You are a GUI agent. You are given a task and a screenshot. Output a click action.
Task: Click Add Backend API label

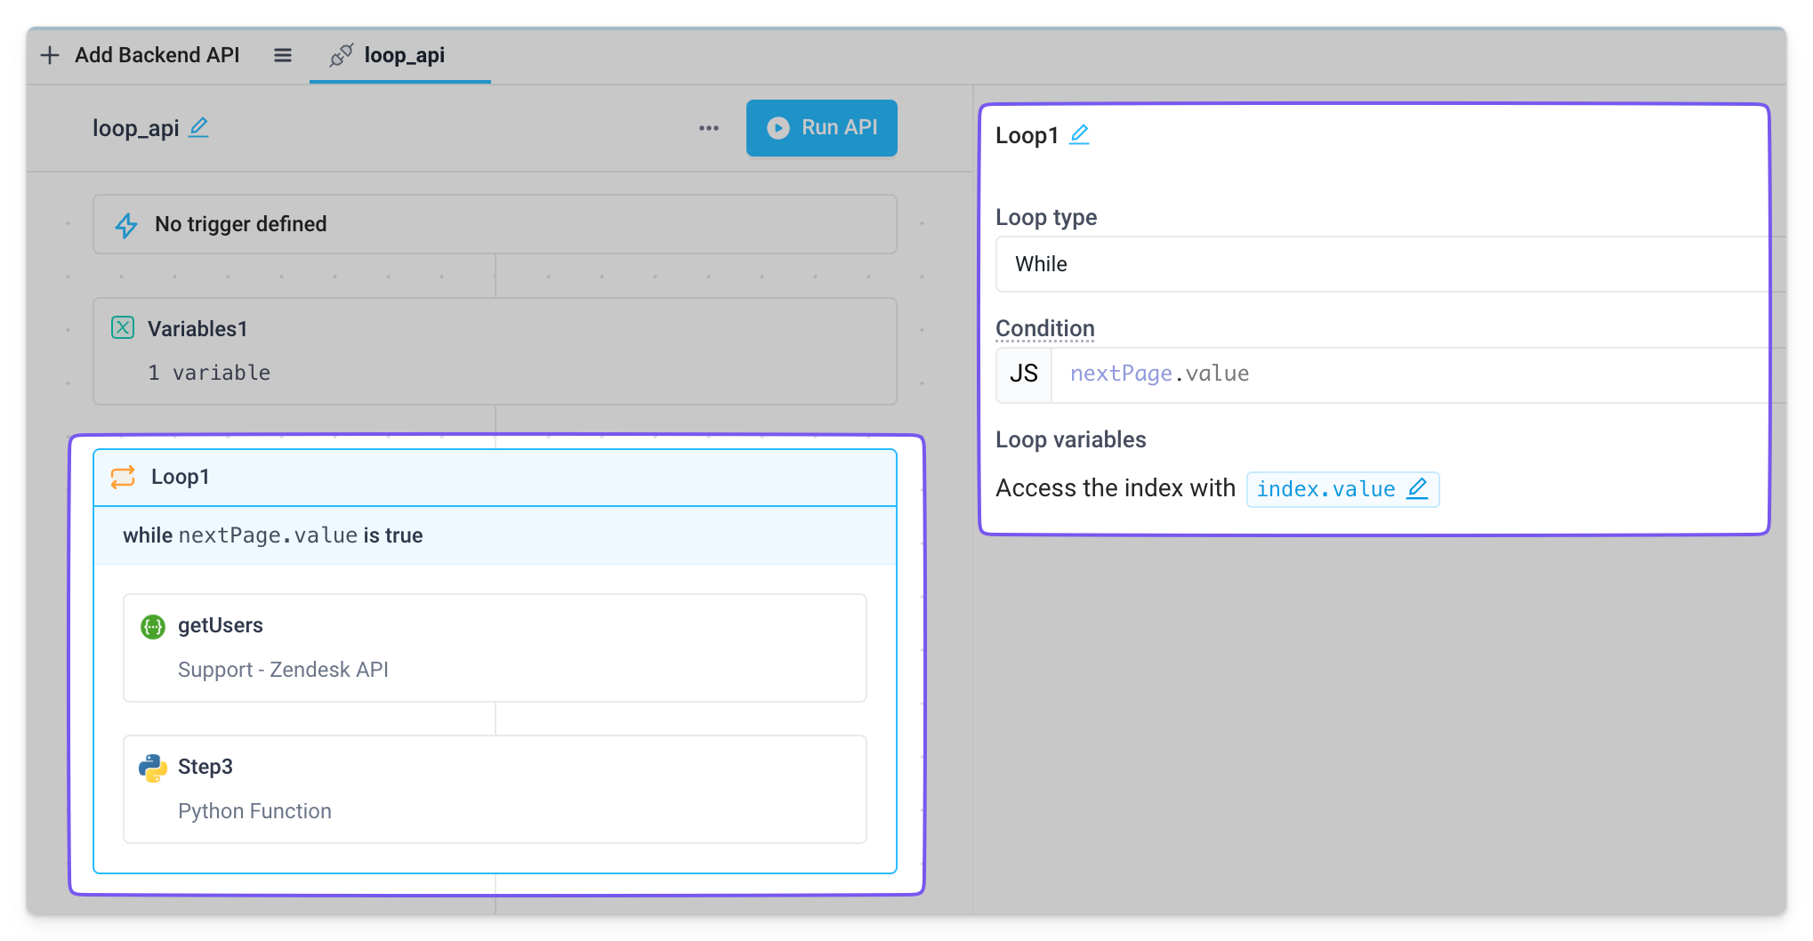pos(157,55)
